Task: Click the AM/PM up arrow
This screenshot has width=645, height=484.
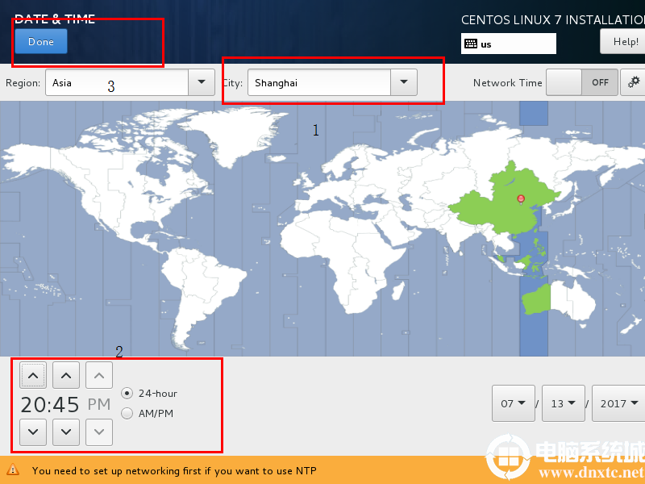Action: tap(98, 375)
